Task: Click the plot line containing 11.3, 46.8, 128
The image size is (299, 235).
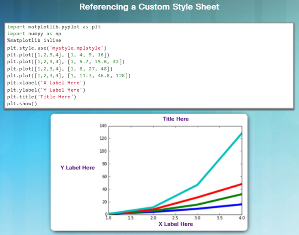Action: click(x=69, y=75)
